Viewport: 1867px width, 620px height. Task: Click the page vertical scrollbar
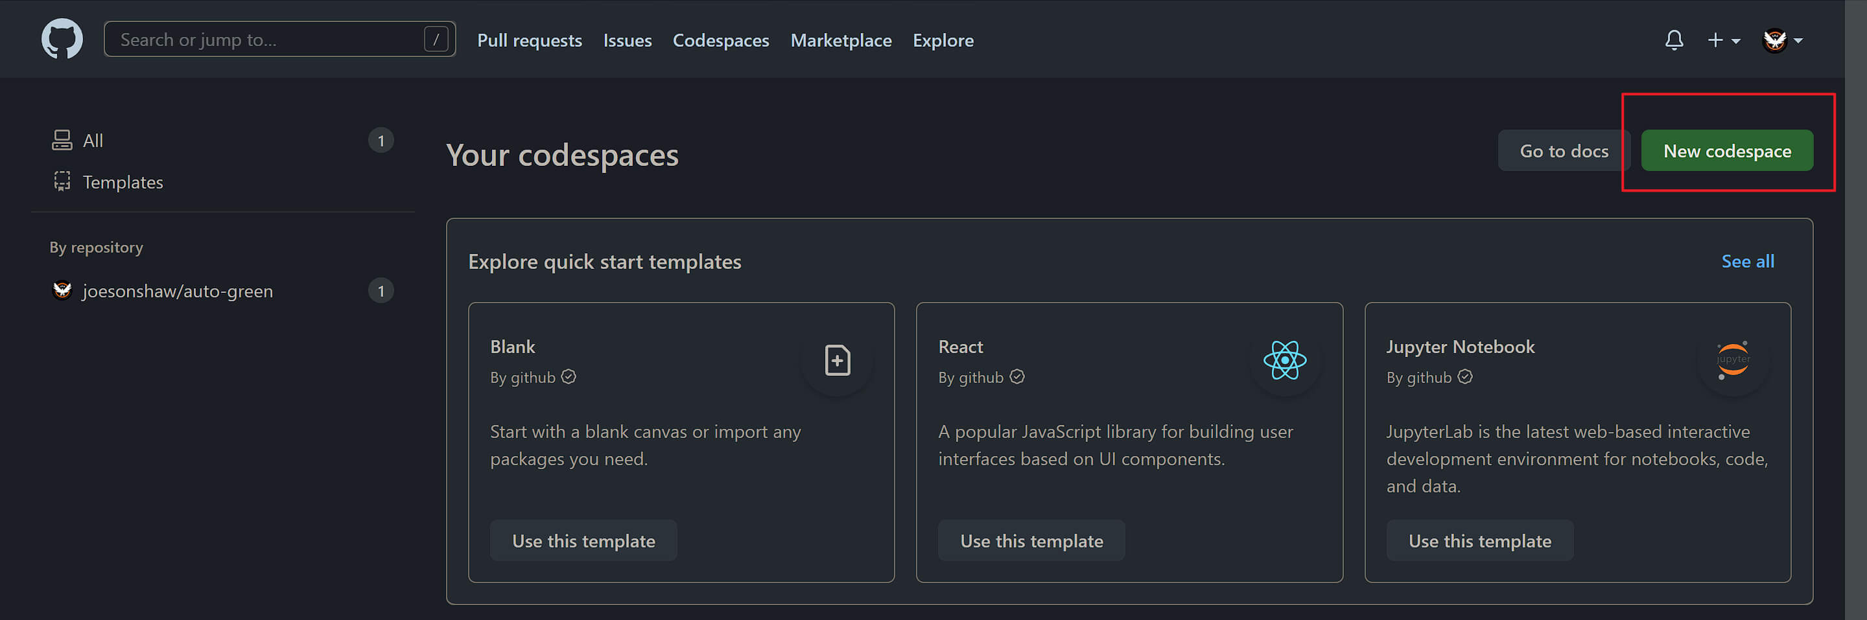tap(1855, 310)
